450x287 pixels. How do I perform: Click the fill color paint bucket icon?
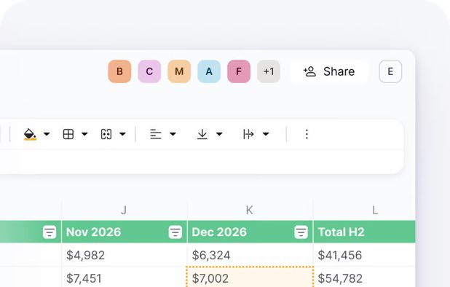coord(30,134)
